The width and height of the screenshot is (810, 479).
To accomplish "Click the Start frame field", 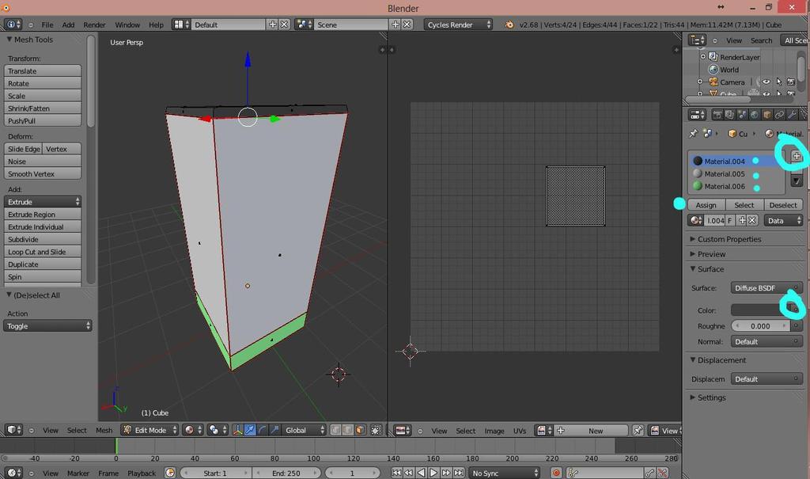I will 215,473.
